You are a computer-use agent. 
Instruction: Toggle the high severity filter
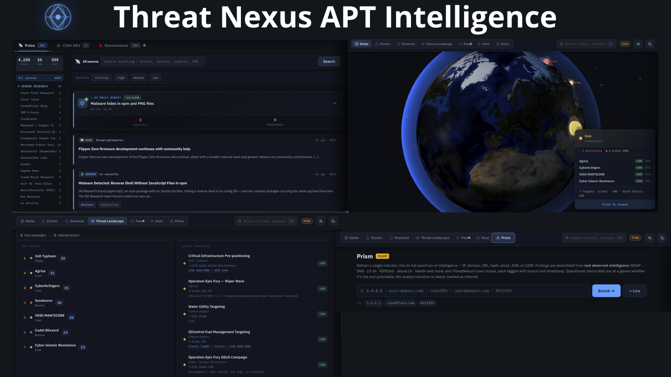pos(121,78)
